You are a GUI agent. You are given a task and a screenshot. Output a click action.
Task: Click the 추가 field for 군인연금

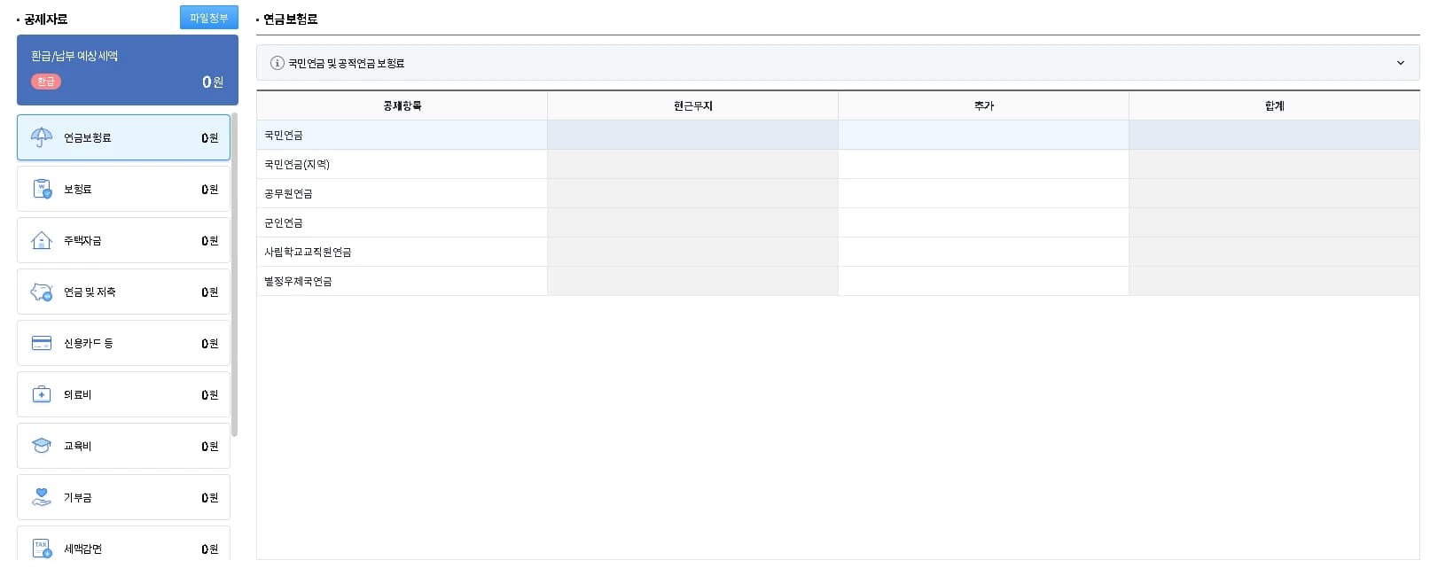(983, 222)
